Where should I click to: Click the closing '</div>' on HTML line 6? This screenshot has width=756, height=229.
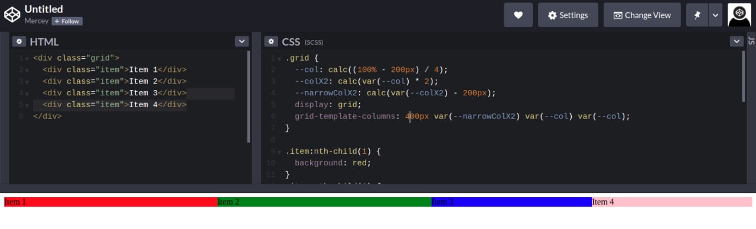[47, 117]
